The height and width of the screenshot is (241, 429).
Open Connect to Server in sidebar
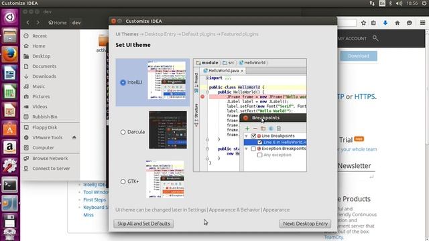click(x=50, y=168)
